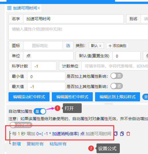Click the grid icon on 加速可用时间 tab
This screenshot has width=148, height=154.
pyautogui.click(x=9, y=8)
